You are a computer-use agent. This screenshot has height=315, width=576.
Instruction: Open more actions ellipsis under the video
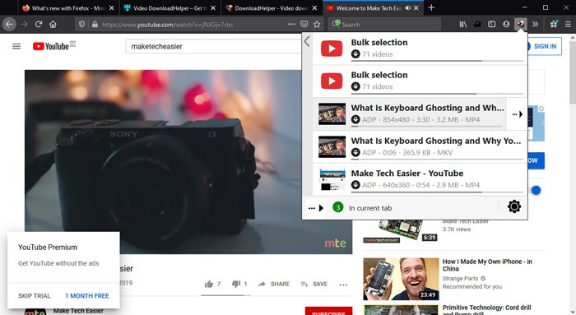tap(343, 285)
